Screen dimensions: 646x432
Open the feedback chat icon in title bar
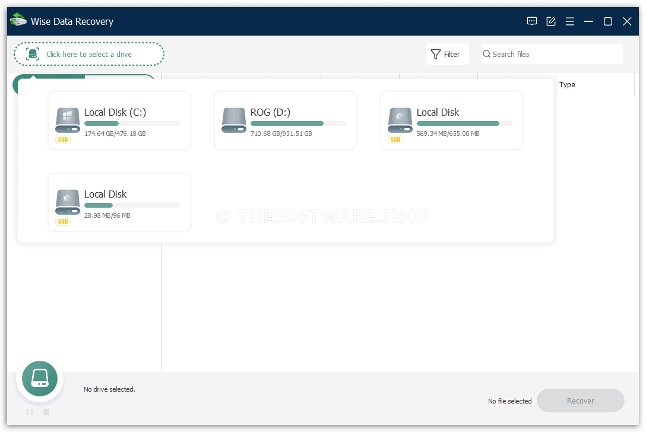click(532, 21)
